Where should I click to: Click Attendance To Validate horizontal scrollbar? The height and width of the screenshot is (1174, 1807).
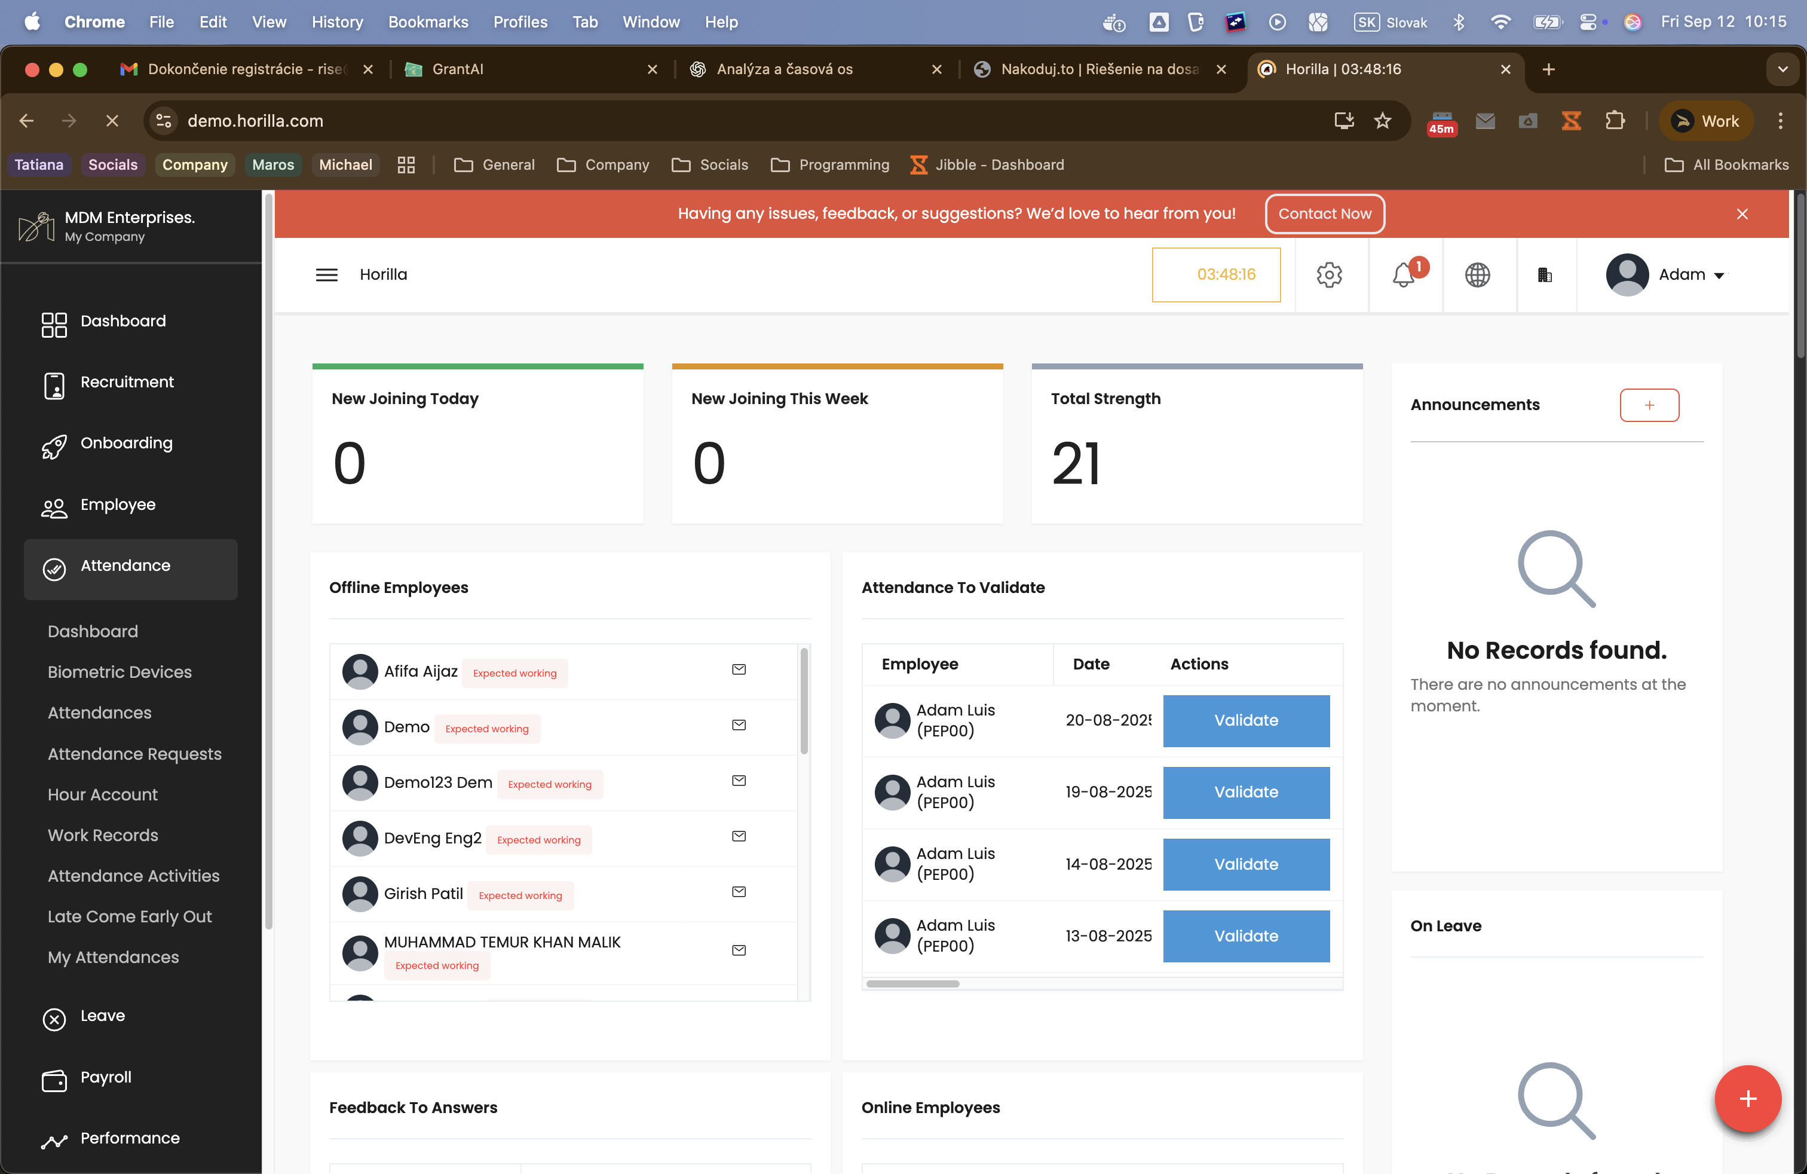pyautogui.click(x=912, y=983)
